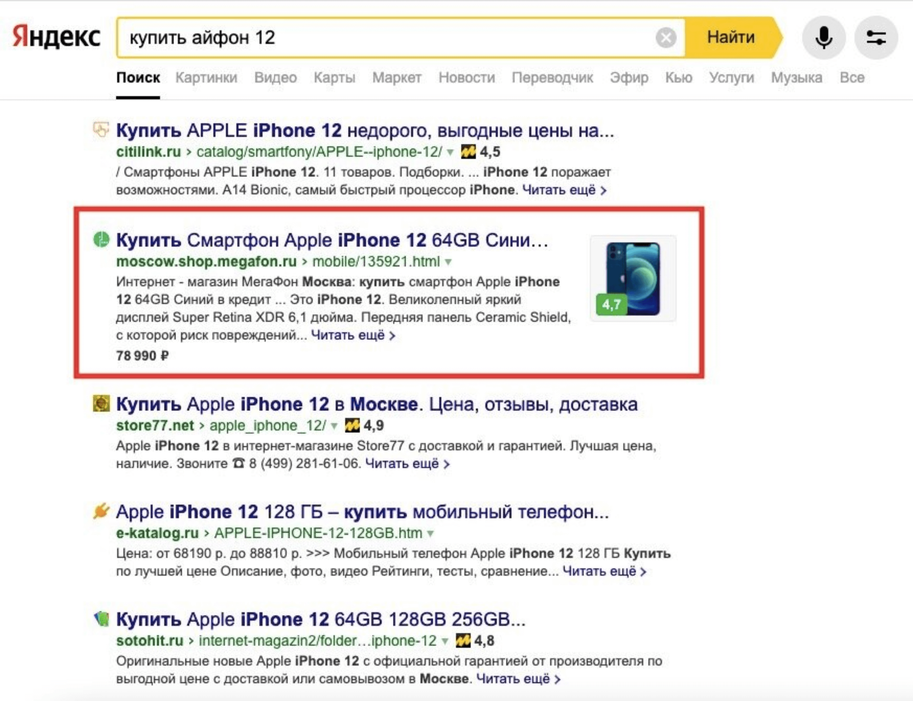This screenshot has width=913, height=701.
Task: Click the store77.net favicon icon
Action: (x=101, y=404)
